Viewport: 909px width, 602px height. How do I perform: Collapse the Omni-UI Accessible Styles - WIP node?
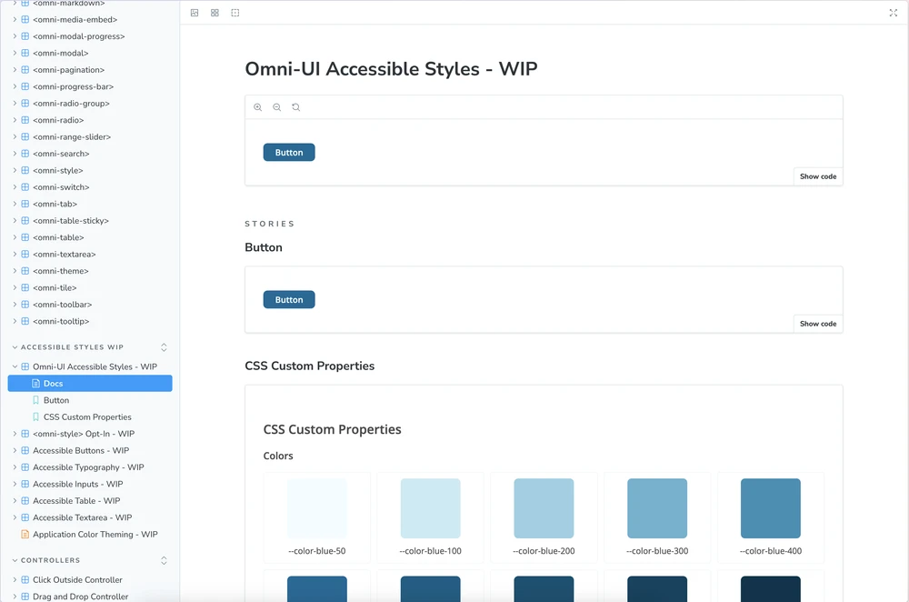click(15, 366)
